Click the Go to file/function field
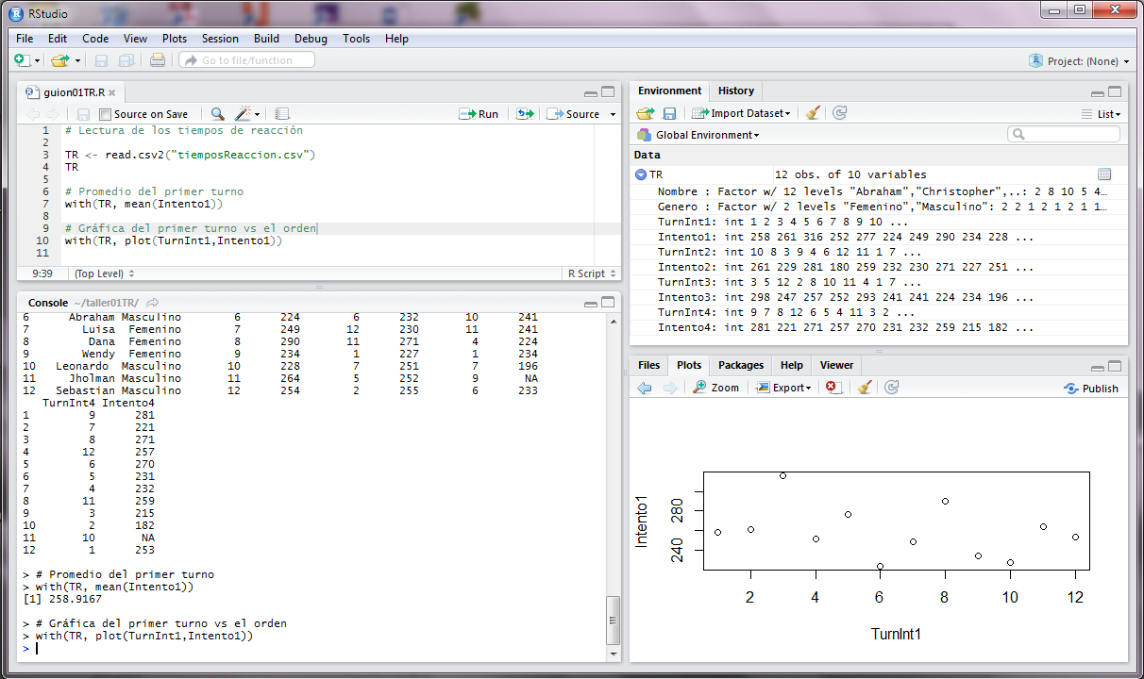1144x679 pixels. (246, 60)
